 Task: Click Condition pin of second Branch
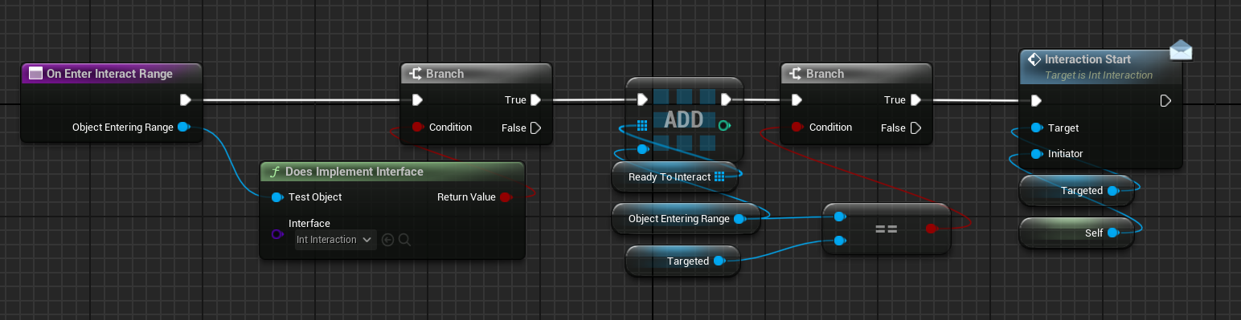pos(797,128)
